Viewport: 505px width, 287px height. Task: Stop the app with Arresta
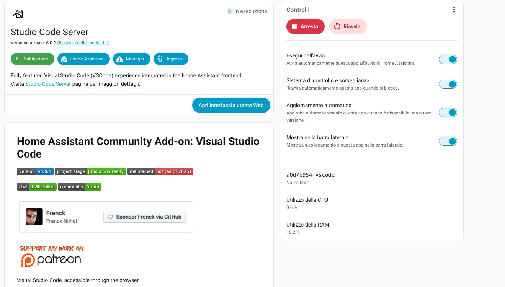pos(306,26)
